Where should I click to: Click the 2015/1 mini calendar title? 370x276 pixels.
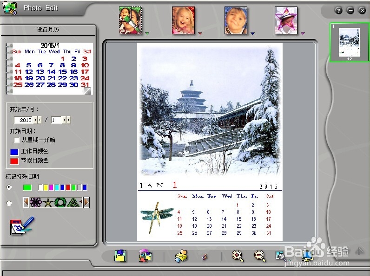tap(50, 45)
